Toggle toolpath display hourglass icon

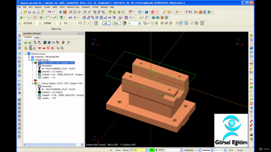point(30,48)
